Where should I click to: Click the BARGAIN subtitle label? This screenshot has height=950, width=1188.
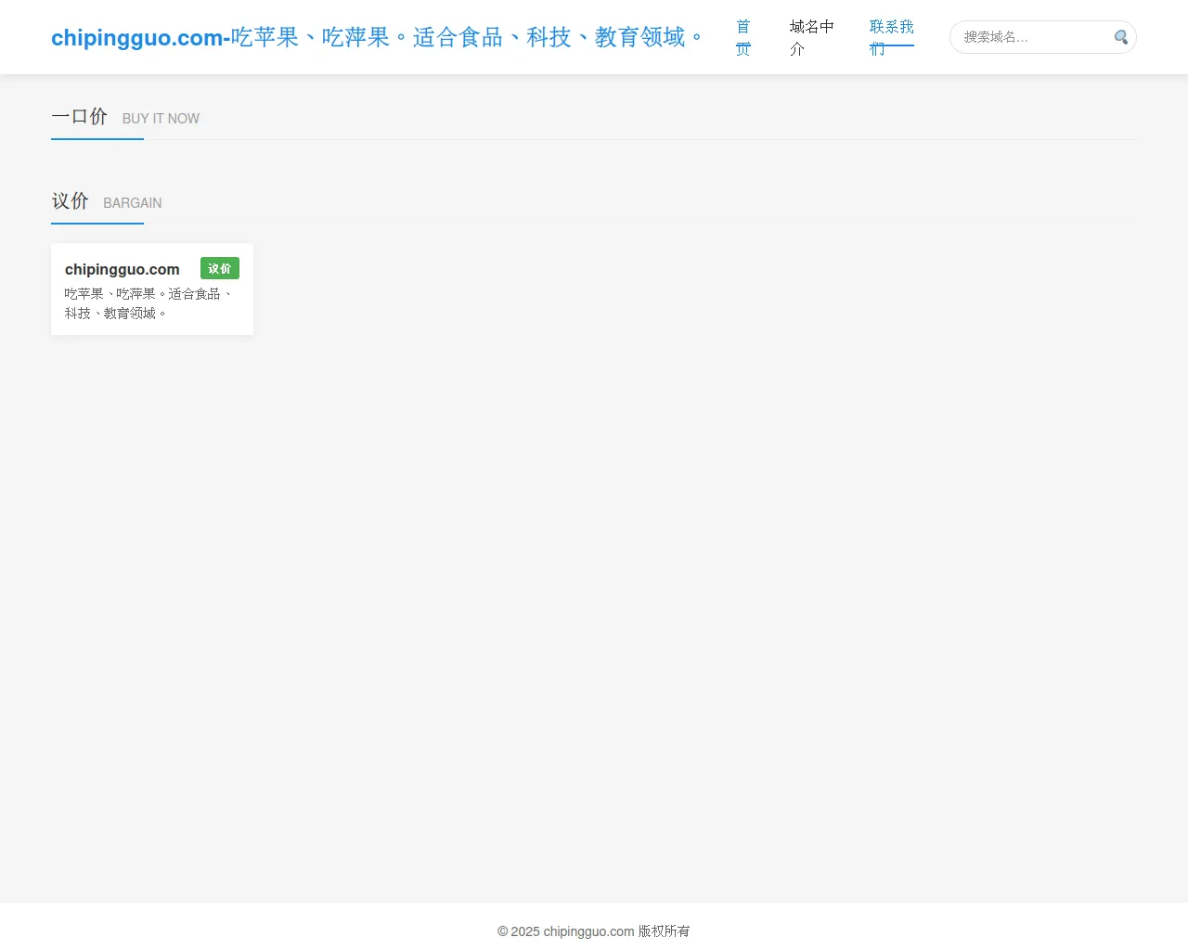point(132,203)
